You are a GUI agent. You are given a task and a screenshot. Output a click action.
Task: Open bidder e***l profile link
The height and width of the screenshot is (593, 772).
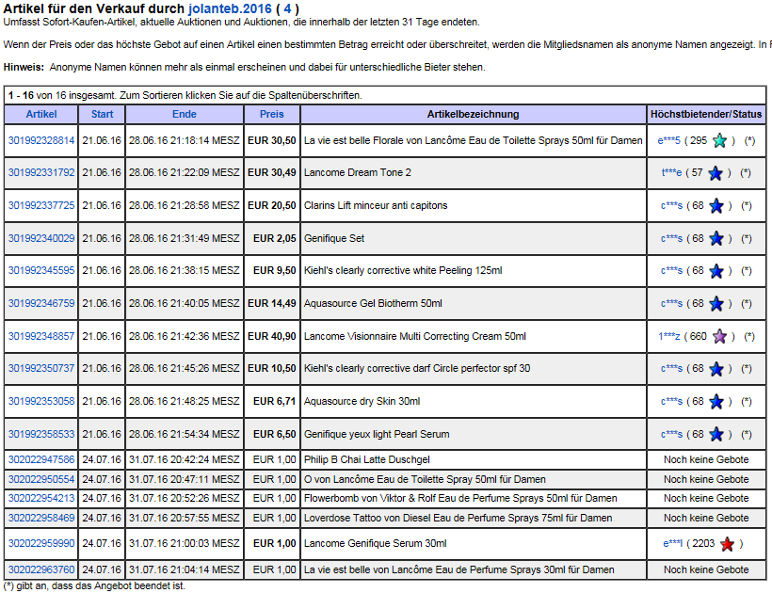[672, 544]
